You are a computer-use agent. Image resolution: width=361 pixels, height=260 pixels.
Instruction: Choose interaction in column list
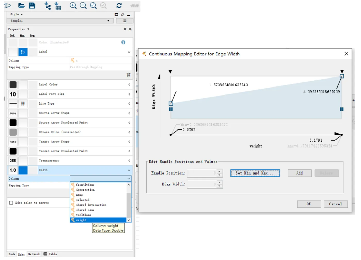[99, 190]
